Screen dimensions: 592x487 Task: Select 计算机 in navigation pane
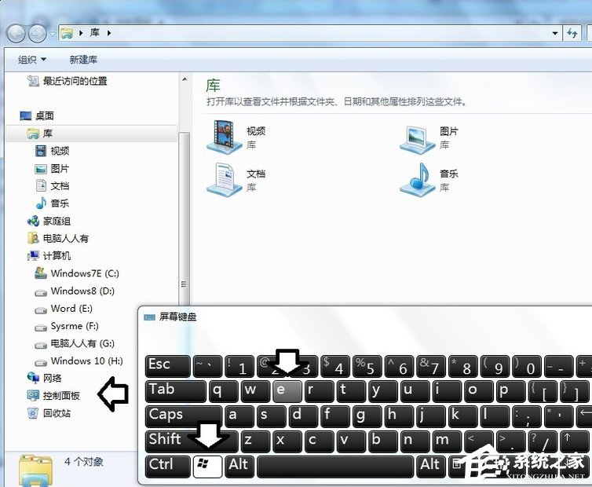click(x=49, y=256)
